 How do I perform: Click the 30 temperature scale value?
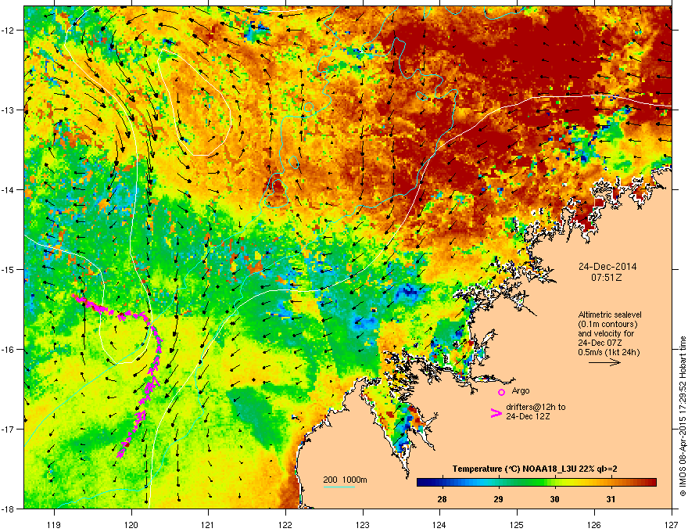[x=554, y=499]
